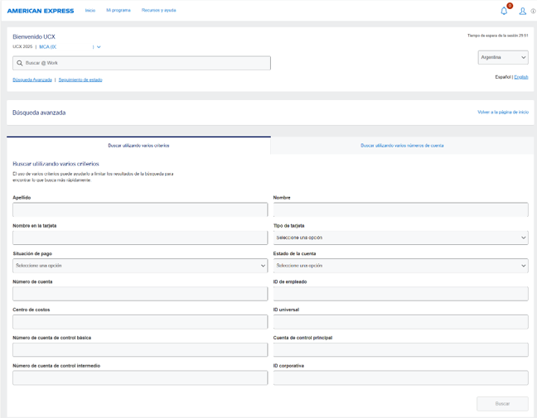This screenshot has height=418, width=537.
Task: Open the Situación de pago dropdown
Action: coord(140,266)
